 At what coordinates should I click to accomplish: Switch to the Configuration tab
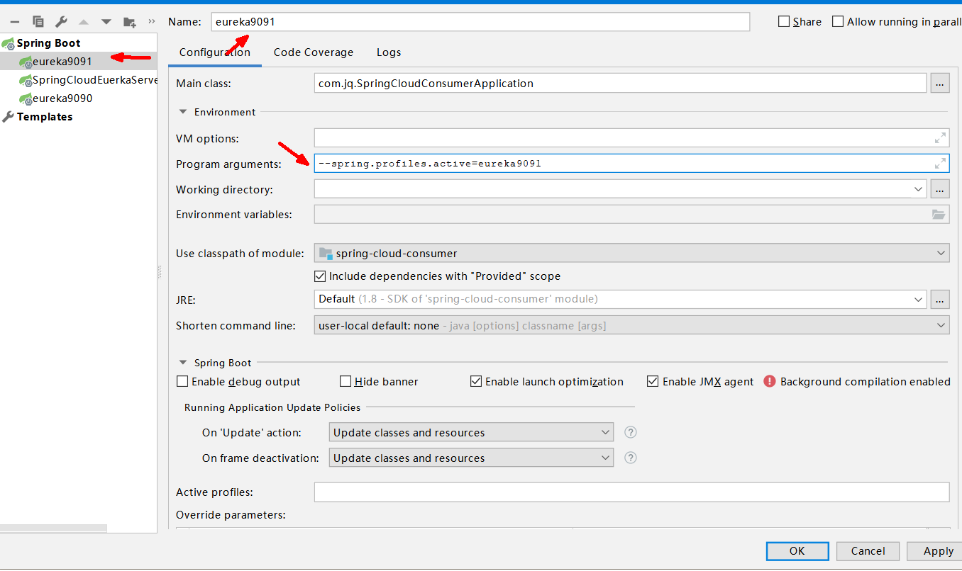point(215,52)
